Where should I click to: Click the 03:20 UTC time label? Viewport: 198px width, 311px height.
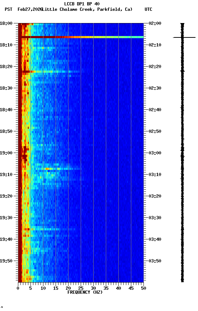pos(155,197)
